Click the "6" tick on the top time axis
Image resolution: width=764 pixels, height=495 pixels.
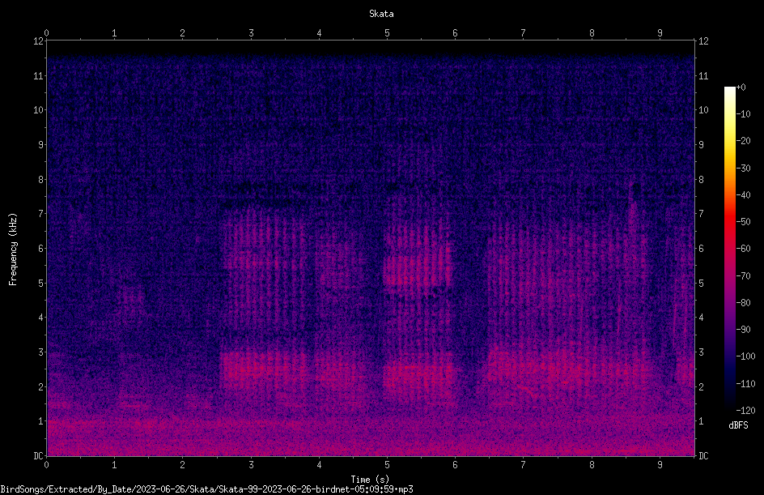click(x=455, y=33)
